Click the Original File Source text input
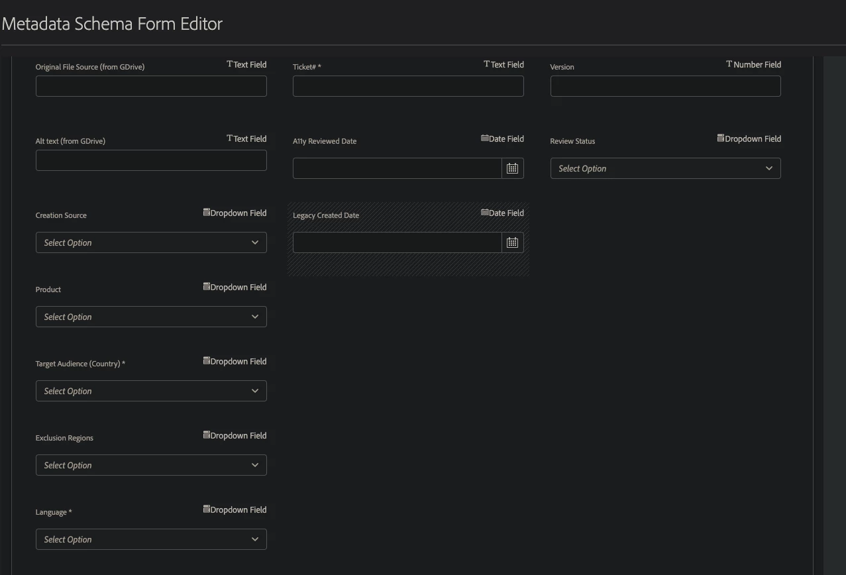Screen dimensions: 846x575 [151, 86]
